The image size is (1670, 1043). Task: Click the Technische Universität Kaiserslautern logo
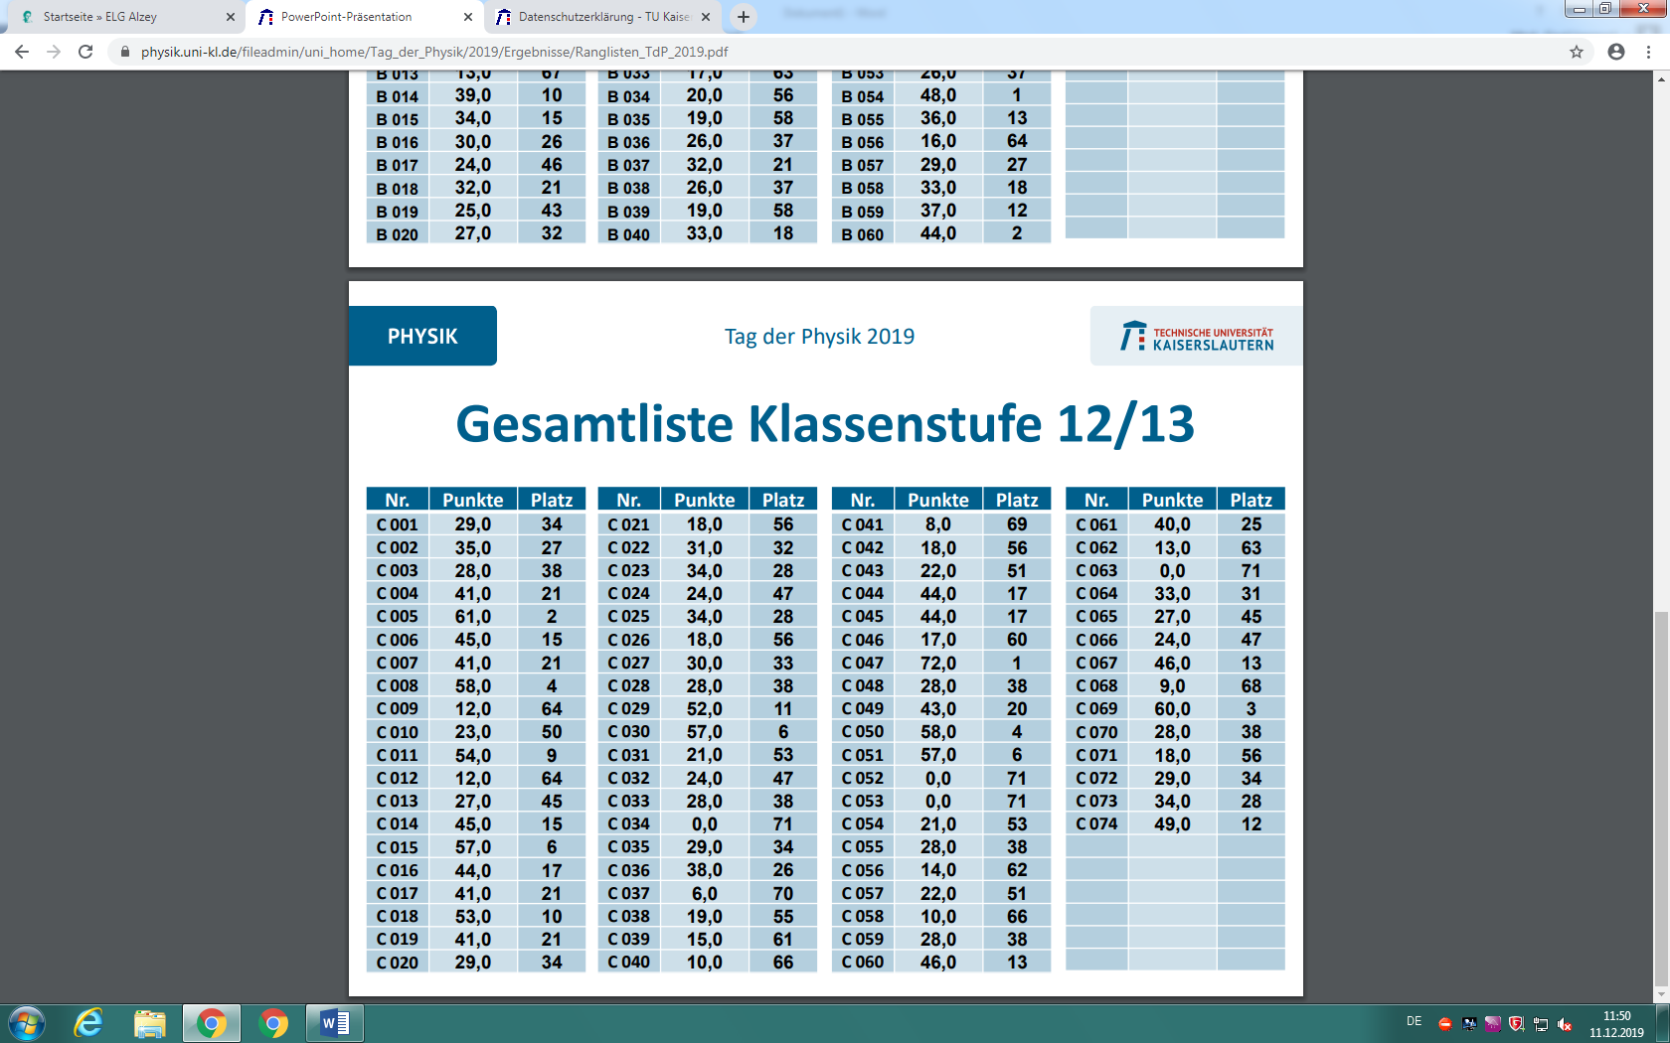click(1197, 337)
